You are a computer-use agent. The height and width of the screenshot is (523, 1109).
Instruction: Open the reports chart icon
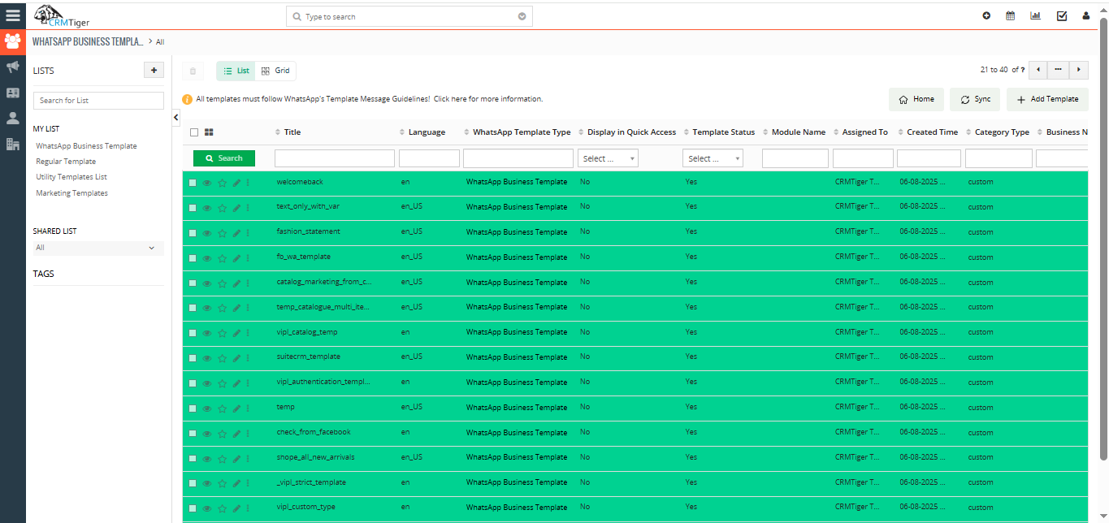[x=1035, y=15]
